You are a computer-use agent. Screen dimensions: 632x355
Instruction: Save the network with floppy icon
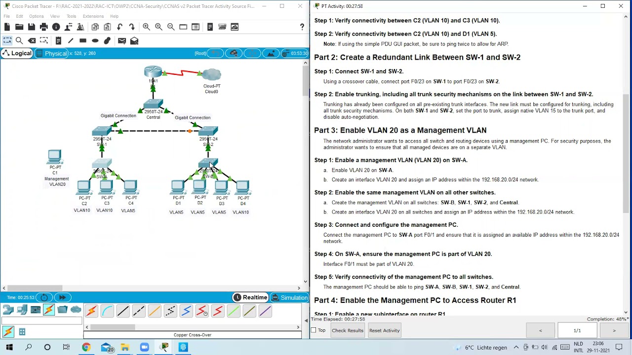point(32,27)
